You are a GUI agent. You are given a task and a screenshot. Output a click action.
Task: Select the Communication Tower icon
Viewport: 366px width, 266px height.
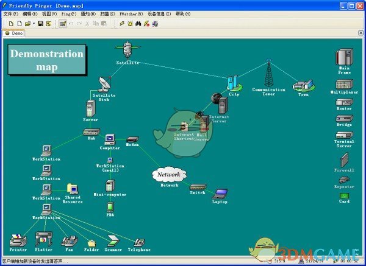269,73
